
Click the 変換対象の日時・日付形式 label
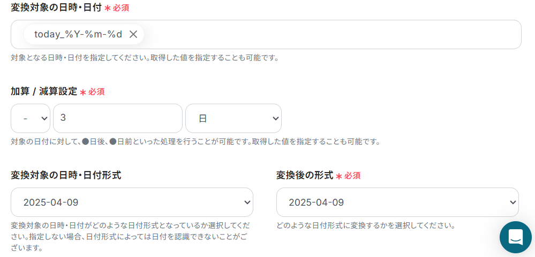pyautogui.click(x=66, y=175)
